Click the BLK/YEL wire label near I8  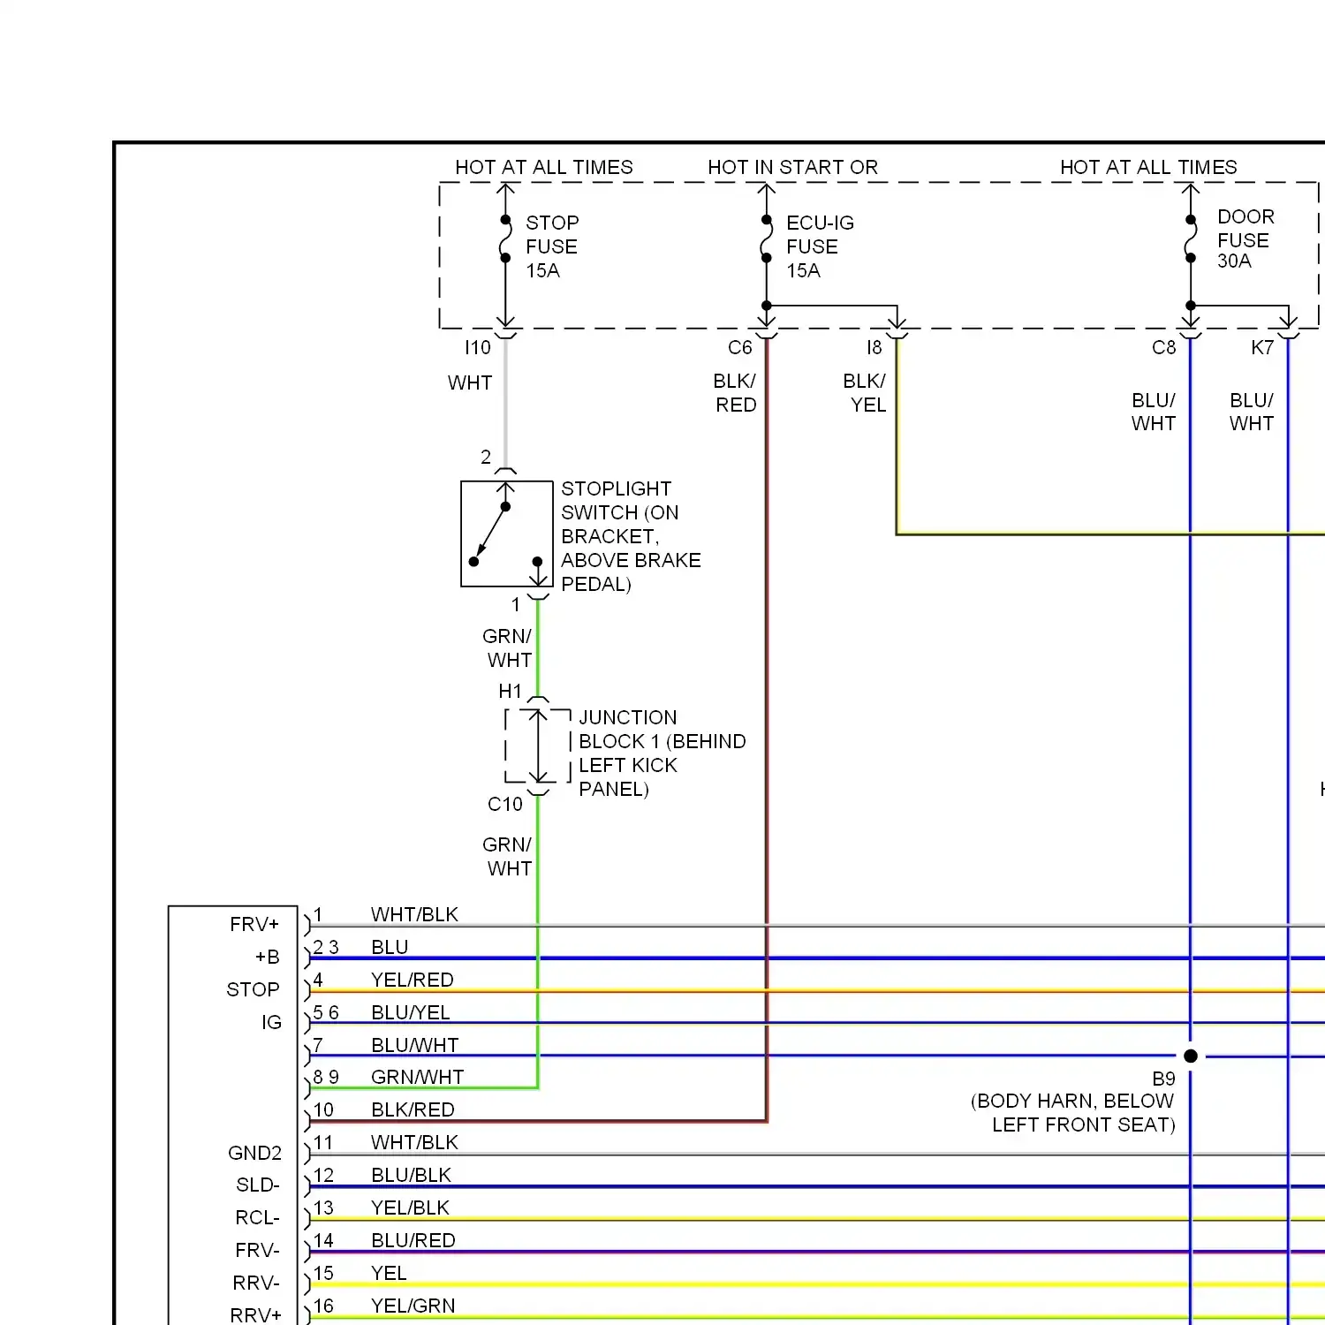tap(865, 393)
